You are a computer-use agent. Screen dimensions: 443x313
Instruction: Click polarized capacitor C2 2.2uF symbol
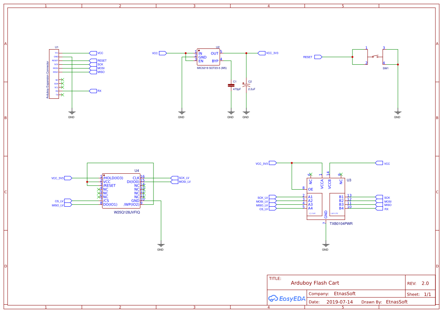[x=246, y=85]
